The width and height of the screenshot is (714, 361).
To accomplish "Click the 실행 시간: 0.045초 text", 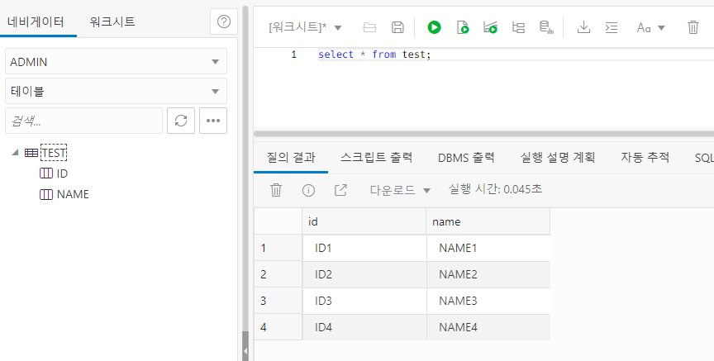I will click(496, 189).
